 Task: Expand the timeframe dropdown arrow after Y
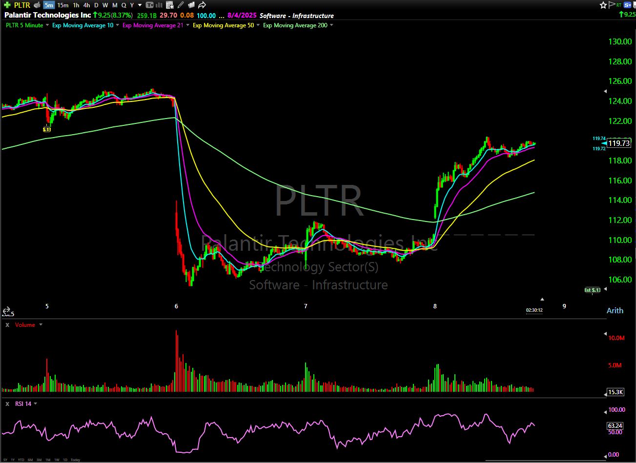click(140, 5)
